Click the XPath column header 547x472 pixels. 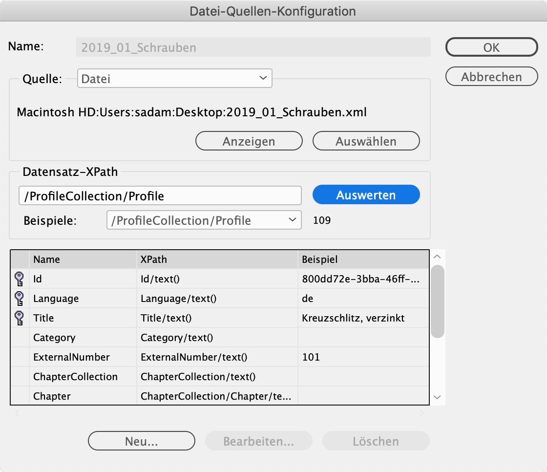pos(217,259)
